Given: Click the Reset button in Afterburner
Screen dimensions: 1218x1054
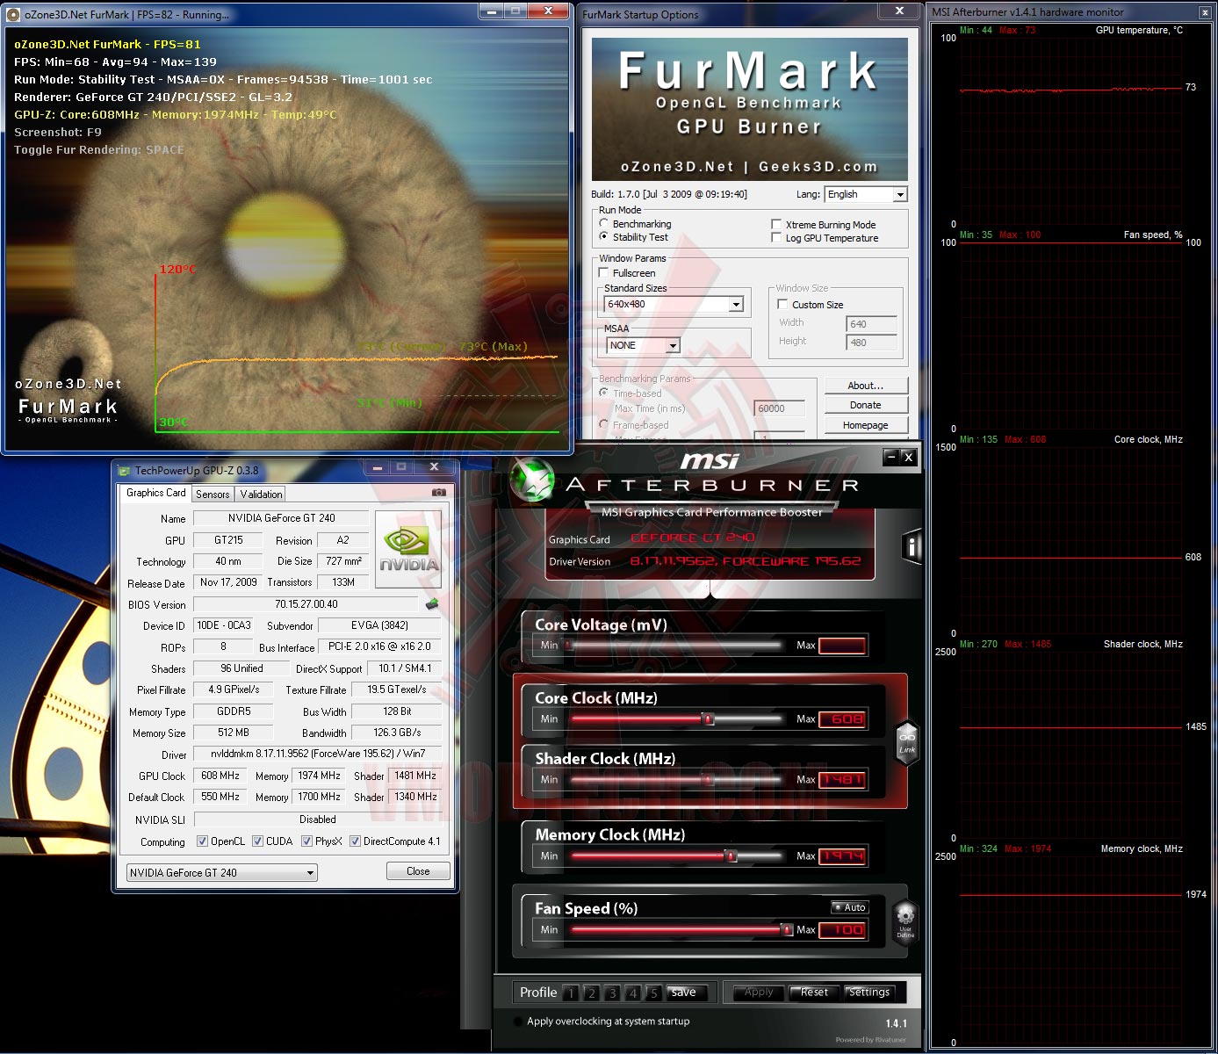Looking at the screenshot, I should coord(814,993).
